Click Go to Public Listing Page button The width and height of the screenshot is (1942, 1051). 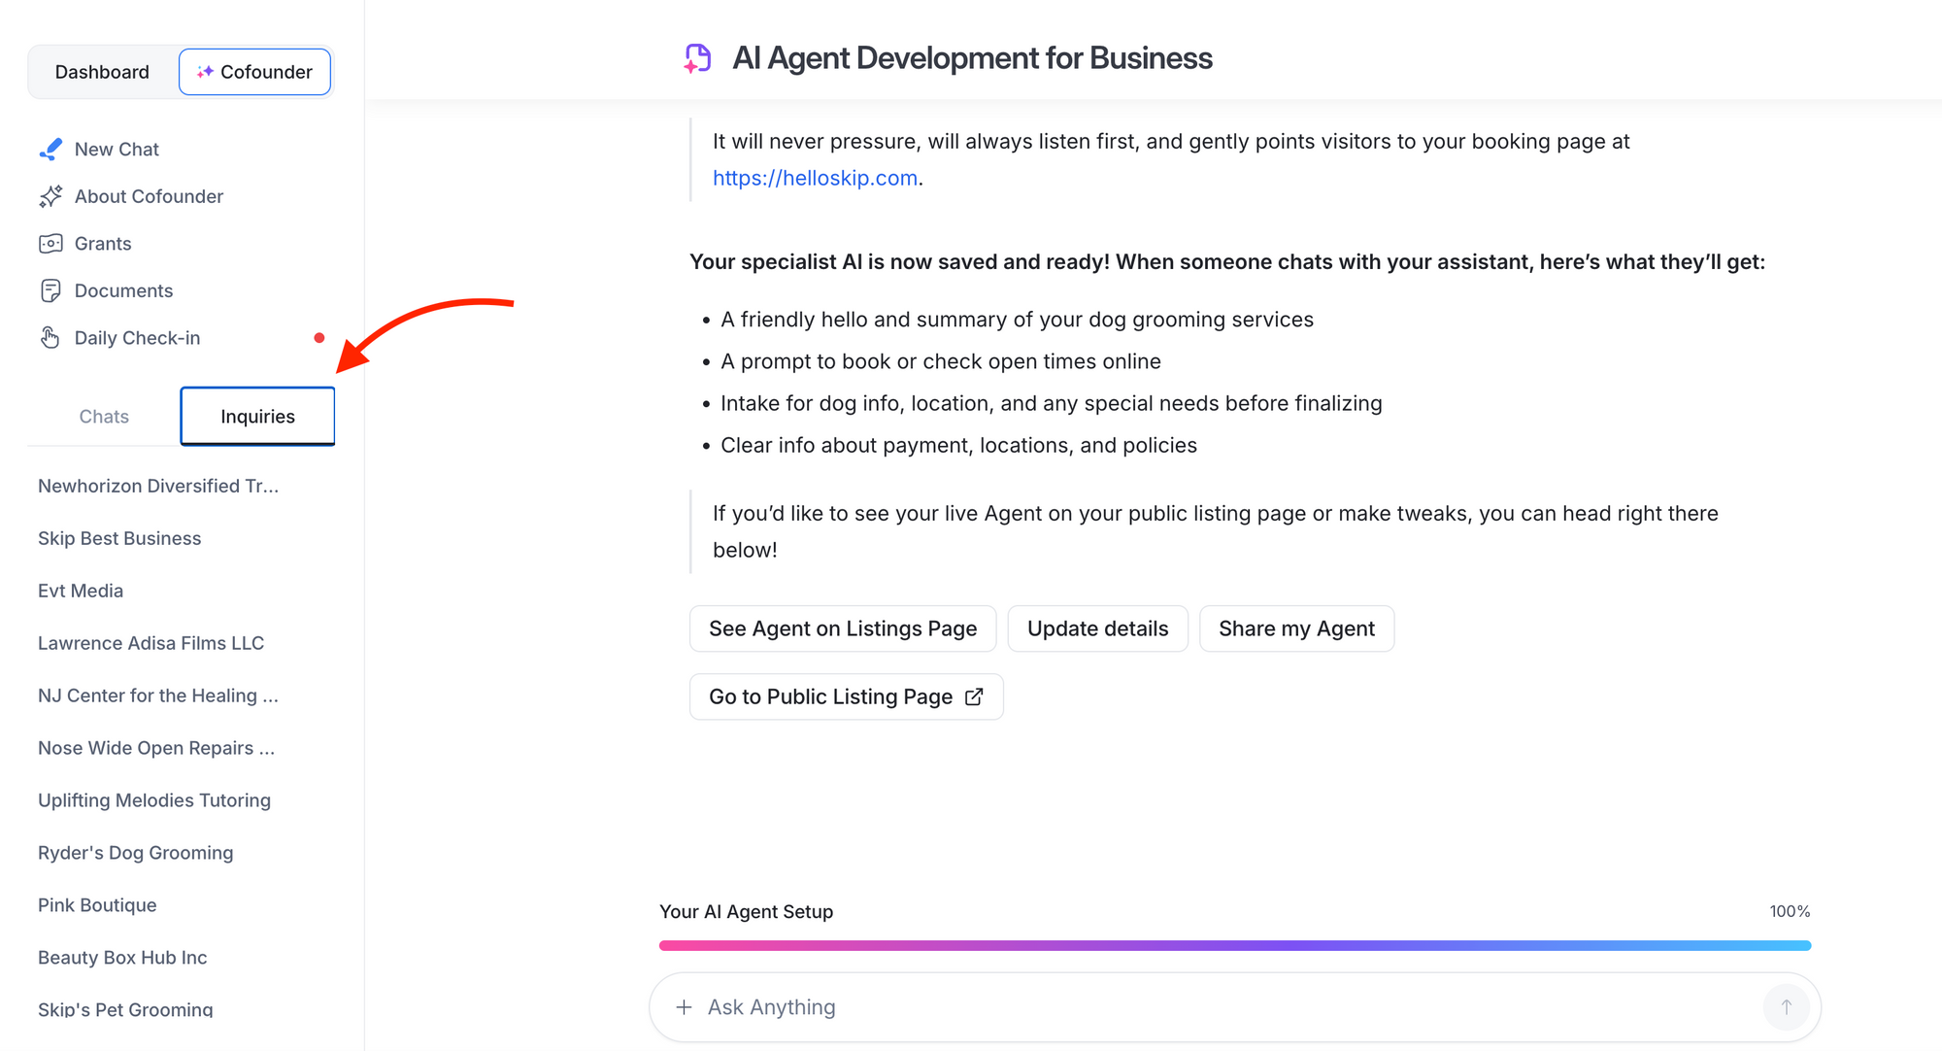click(x=846, y=696)
